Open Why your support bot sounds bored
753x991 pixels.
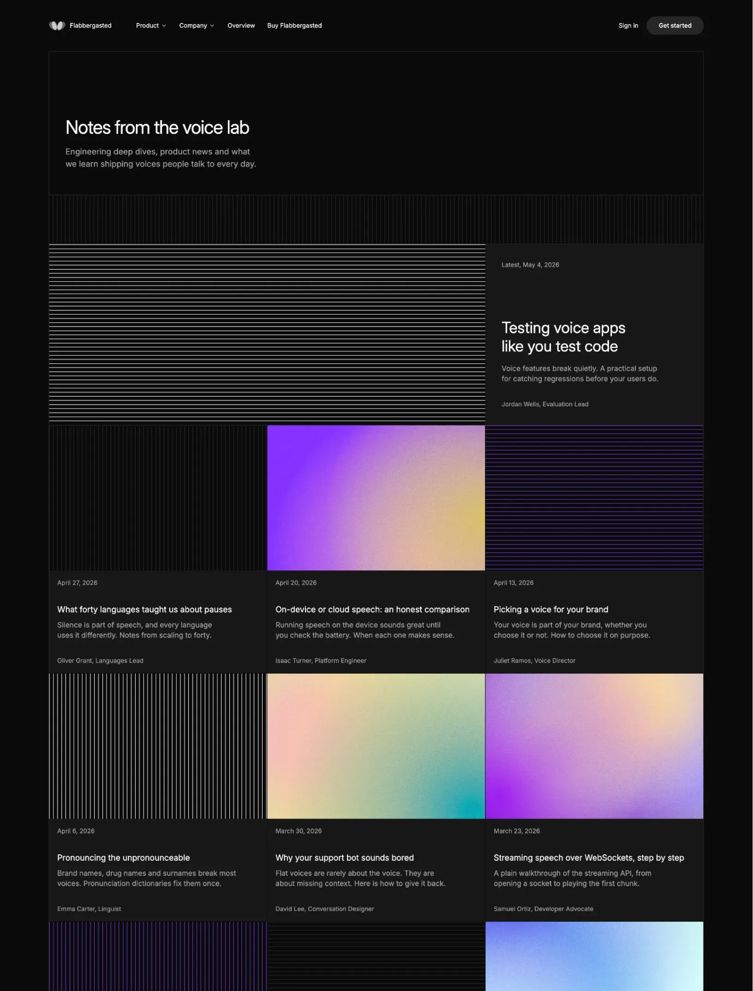[345, 858]
